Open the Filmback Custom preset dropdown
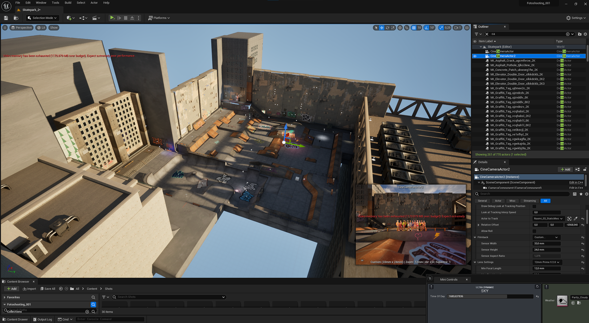This screenshot has width=589, height=323. pyautogui.click(x=546, y=237)
